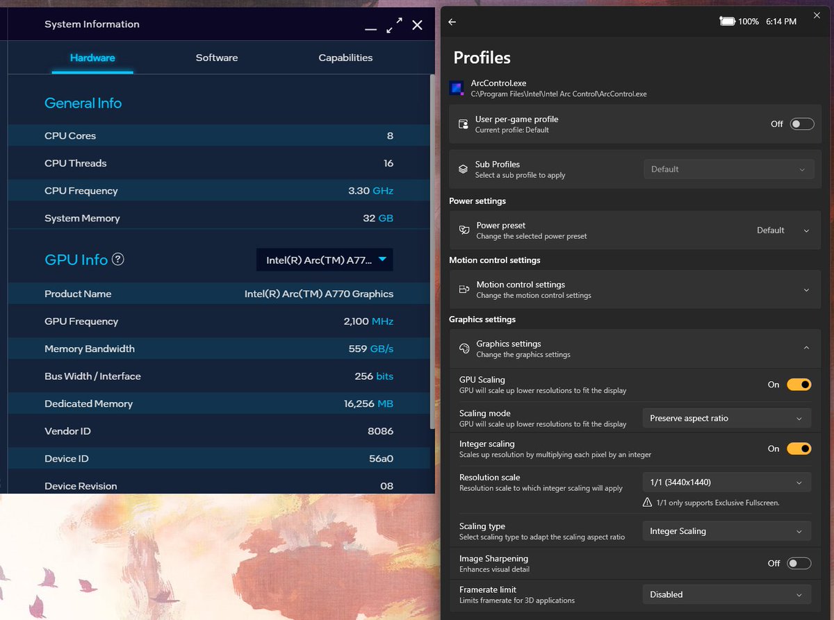
Task: Click the Sub Profiles layered stack icon
Action: tap(463, 169)
